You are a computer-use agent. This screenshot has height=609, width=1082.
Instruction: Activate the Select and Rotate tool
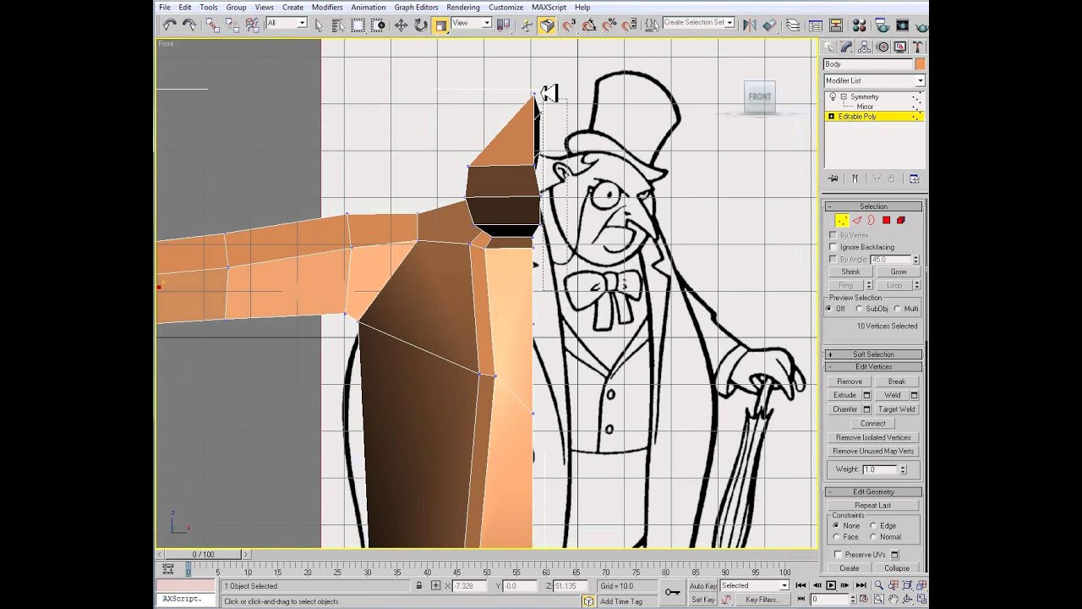[421, 25]
